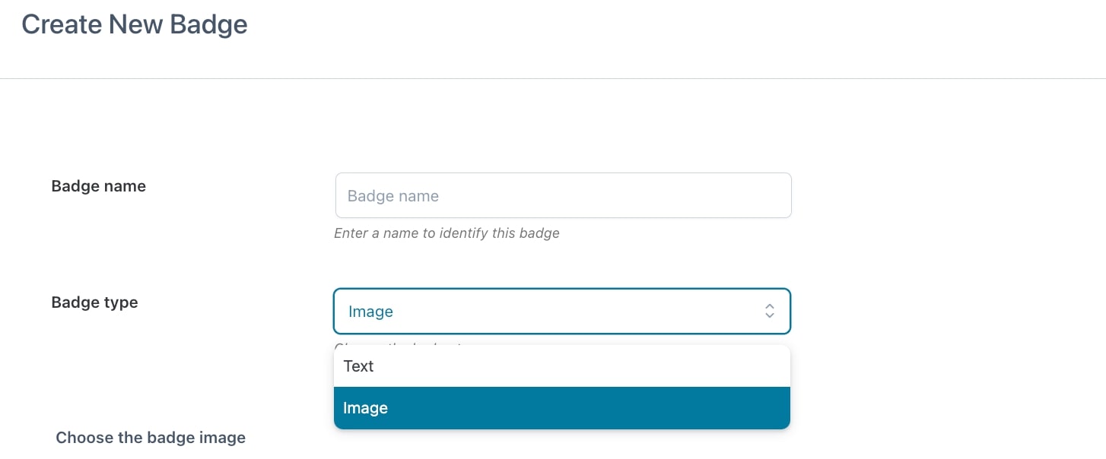Click the divider line under the page heading
The image size is (1106, 459).
pyautogui.click(x=553, y=78)
